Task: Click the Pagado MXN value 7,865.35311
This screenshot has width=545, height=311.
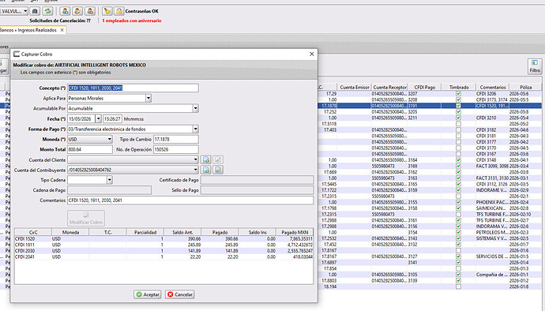Action: click(x=302, y=238)
